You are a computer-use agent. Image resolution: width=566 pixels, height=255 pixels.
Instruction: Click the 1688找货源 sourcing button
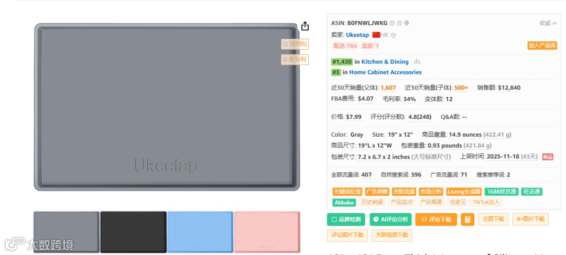[x=502, y=192]
